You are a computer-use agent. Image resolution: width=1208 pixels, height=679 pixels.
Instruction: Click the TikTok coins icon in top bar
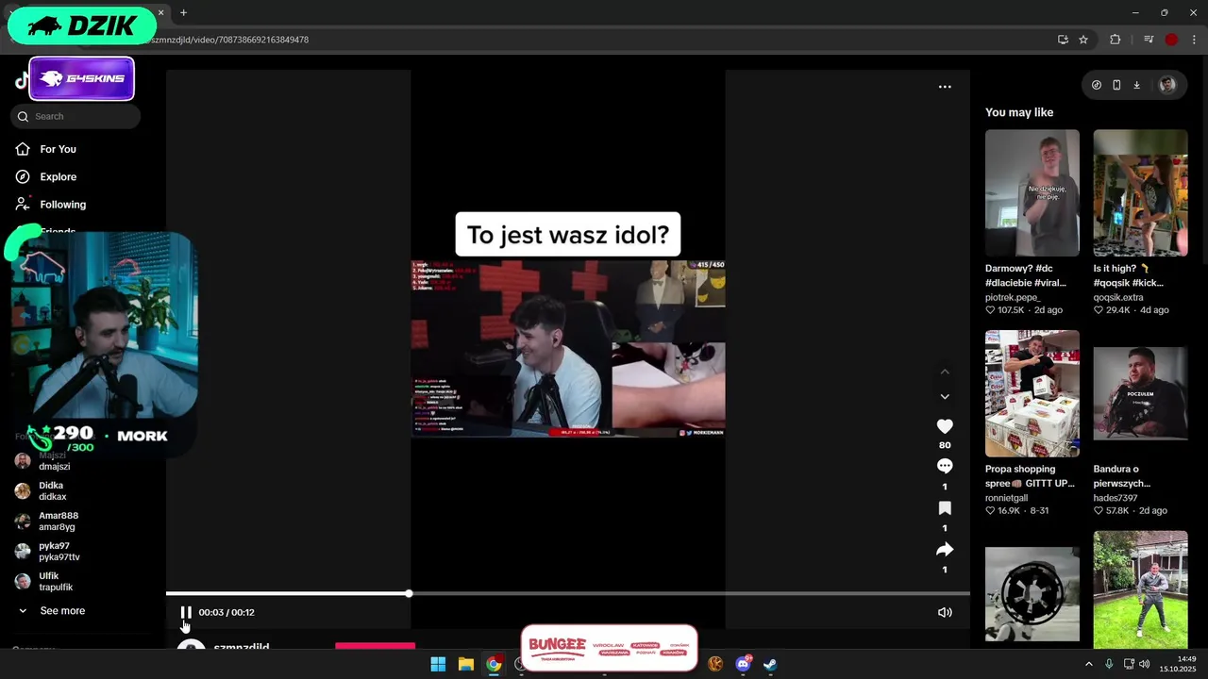tap(1096, 85)
